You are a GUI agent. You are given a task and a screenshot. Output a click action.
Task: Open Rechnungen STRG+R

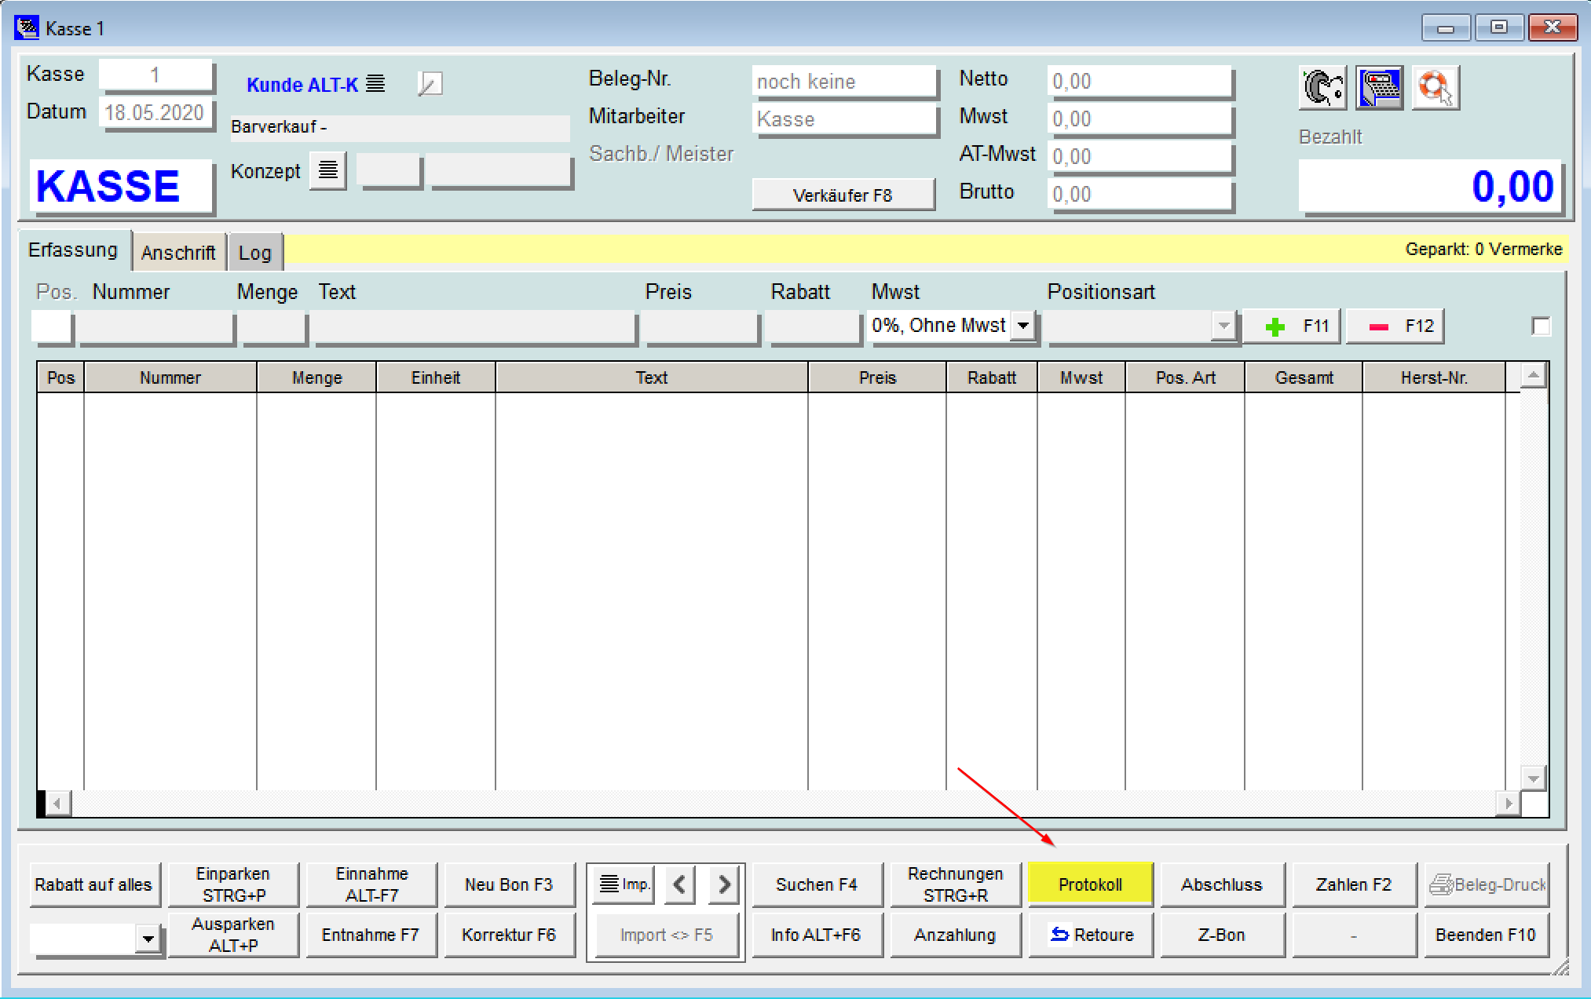click(955, 884)
